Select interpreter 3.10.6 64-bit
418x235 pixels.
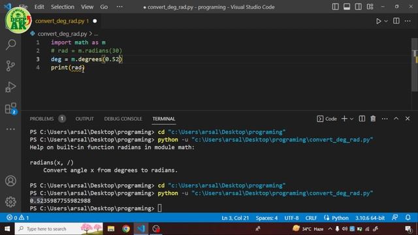[370, 218]
